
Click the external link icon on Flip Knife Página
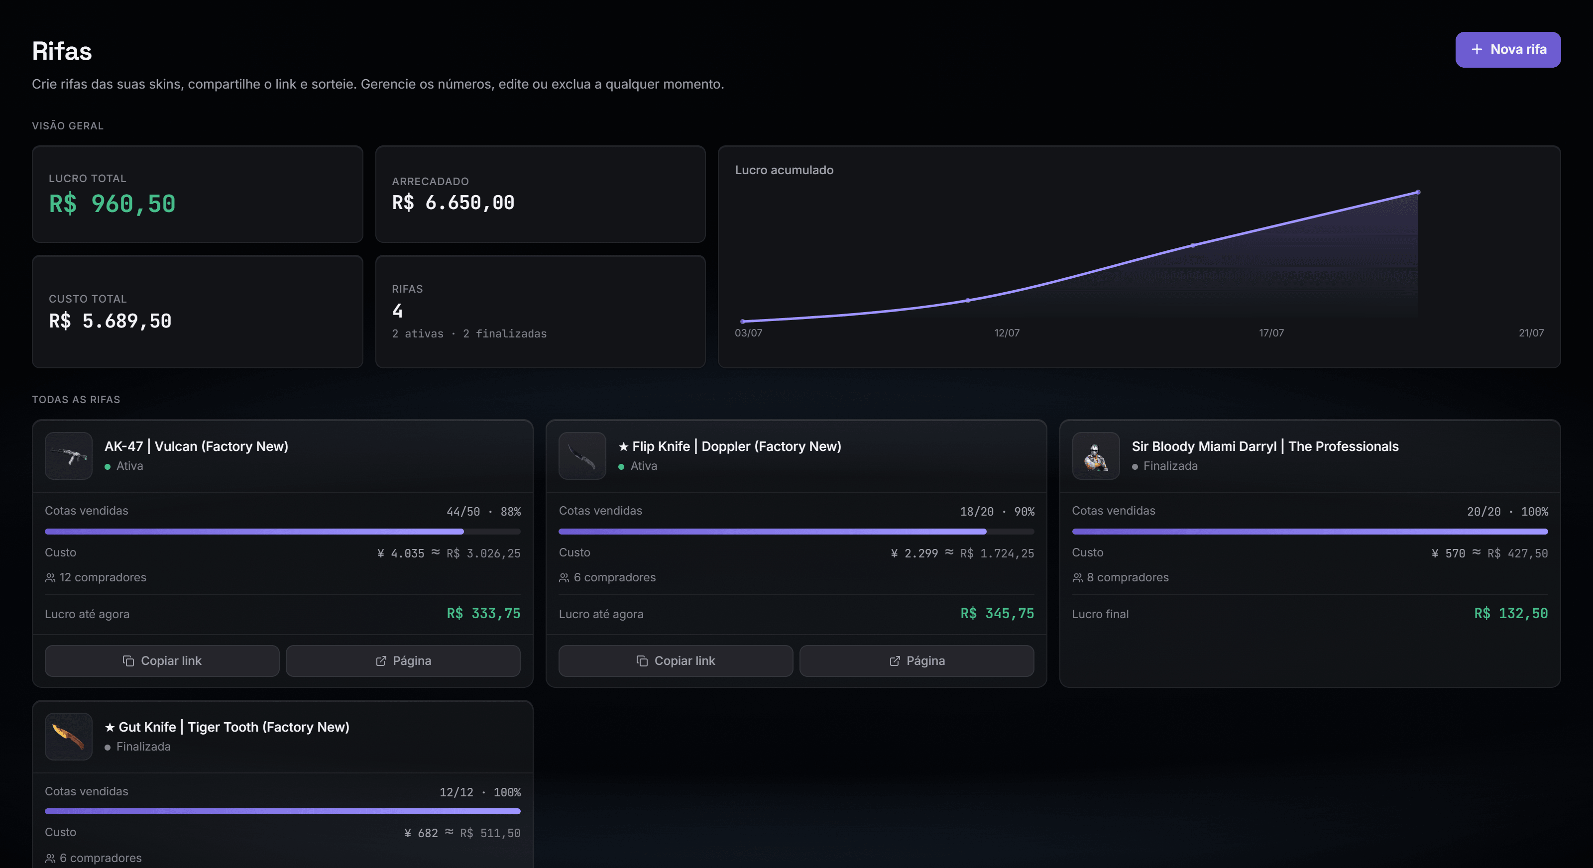[895, 661]
